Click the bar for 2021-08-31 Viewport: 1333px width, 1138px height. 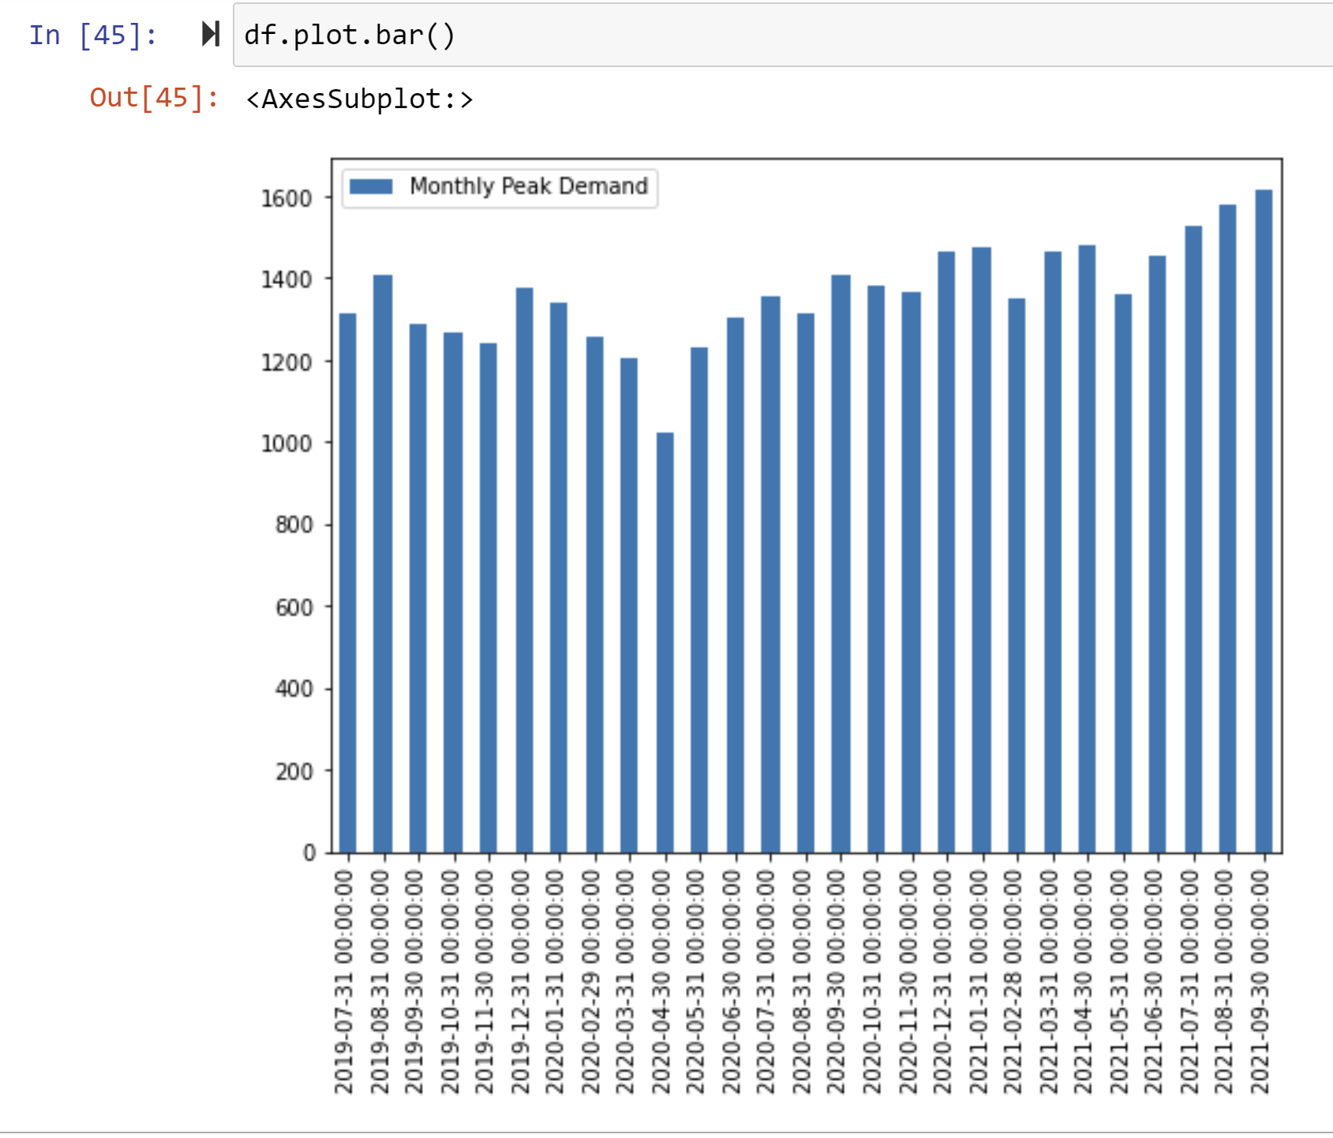click(1228, 529)
